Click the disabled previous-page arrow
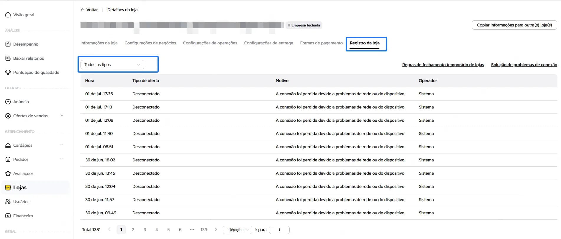This screenshot has height=239, width=561. 109,229
